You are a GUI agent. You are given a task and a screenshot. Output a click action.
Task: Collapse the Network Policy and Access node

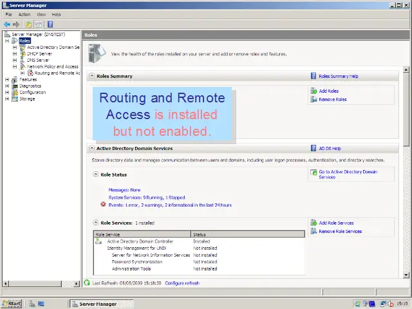point(15,66)
